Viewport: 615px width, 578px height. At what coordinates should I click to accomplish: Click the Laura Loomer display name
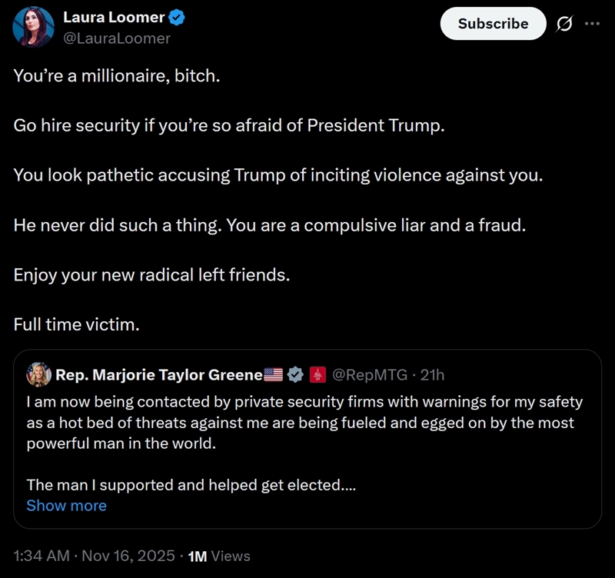[112, 18]
